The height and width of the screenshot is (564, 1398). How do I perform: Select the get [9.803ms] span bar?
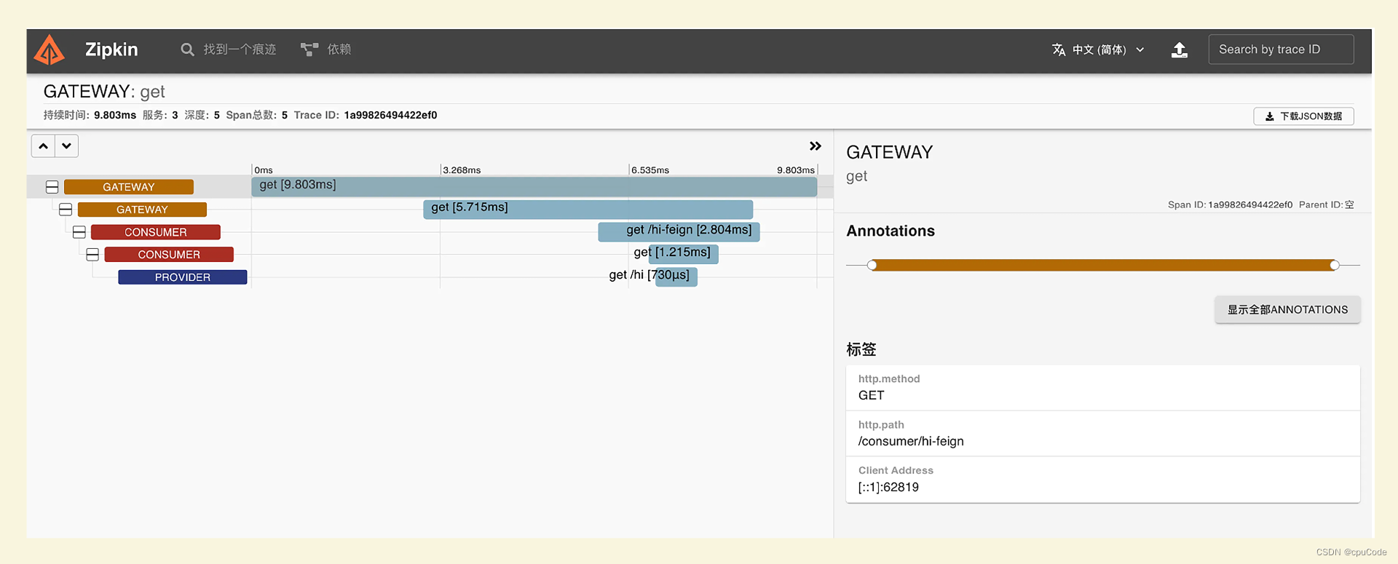(534, 186)
